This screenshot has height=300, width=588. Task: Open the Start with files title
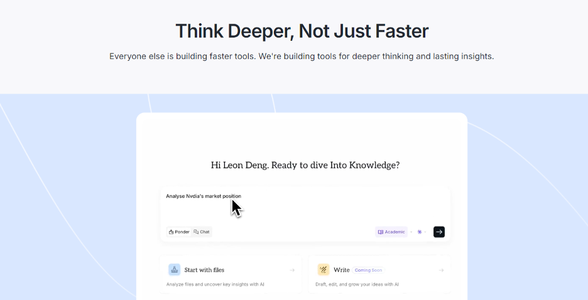point(204,270)
